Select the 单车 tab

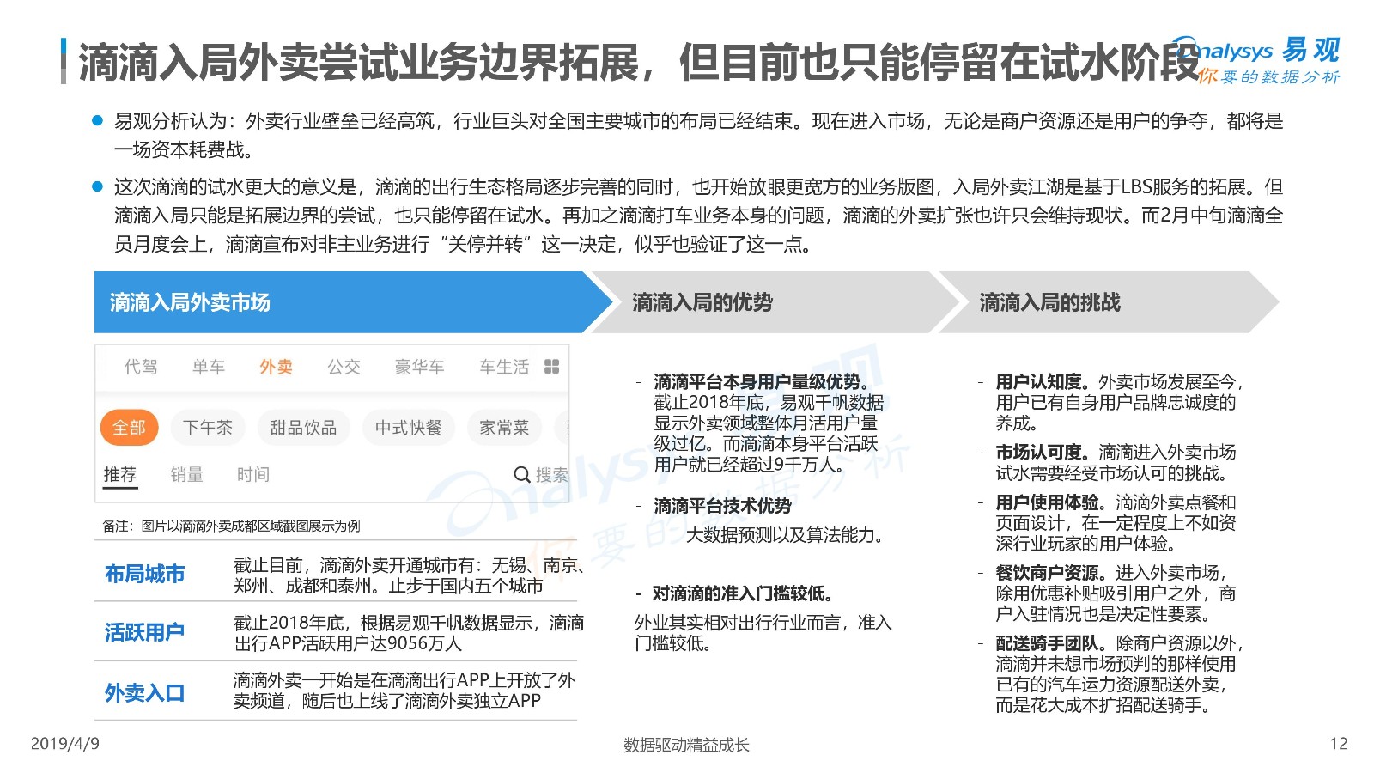(x=209, y=367)
